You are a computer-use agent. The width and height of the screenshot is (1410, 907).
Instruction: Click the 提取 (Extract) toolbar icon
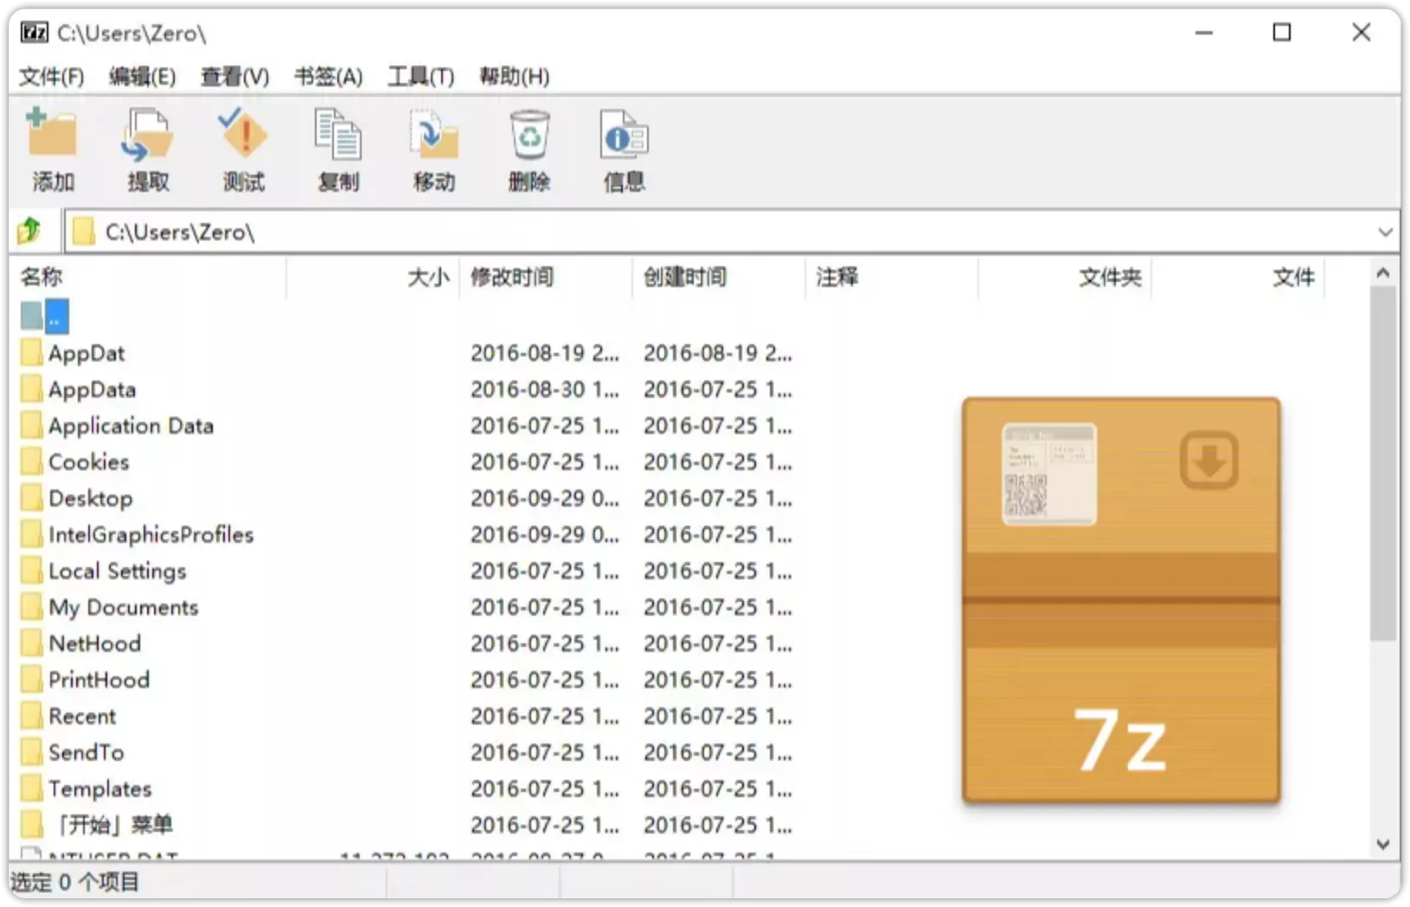(x=147, y=134)
